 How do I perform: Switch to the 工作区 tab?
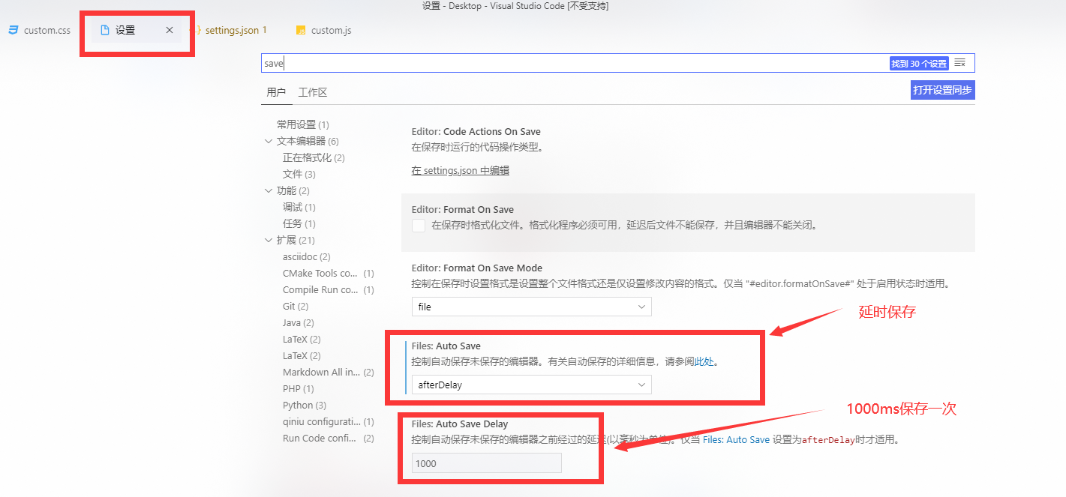click(x=313, y=91)
